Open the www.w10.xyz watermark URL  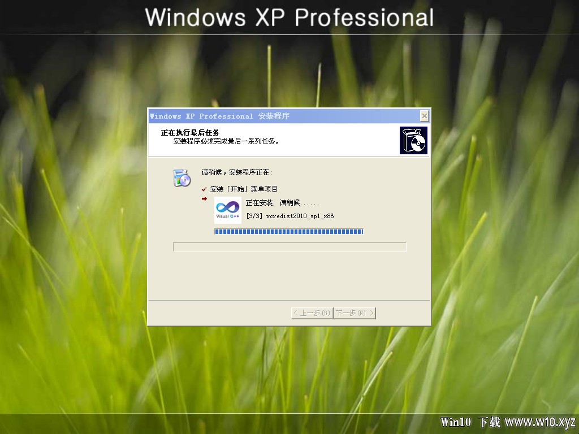(x=540, y=422)
